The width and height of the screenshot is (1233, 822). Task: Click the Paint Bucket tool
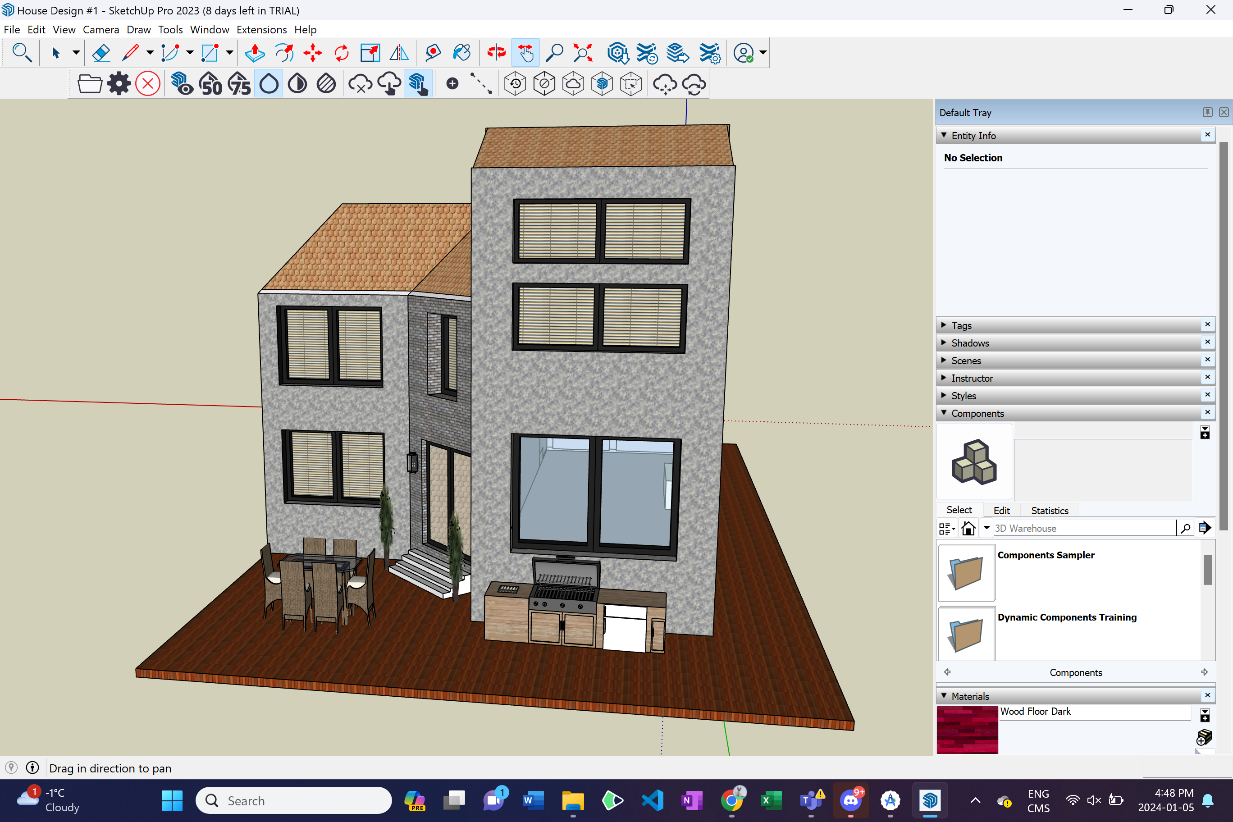[461, 53]
